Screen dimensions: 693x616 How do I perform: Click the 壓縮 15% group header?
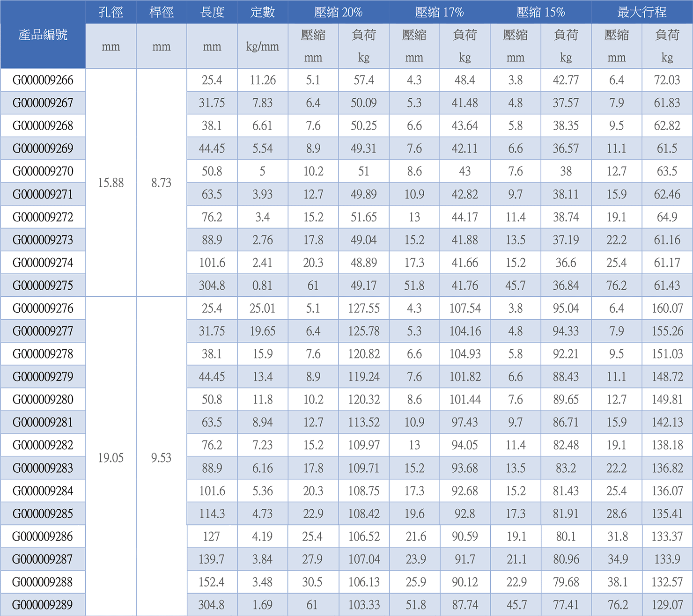coord(541,12)
